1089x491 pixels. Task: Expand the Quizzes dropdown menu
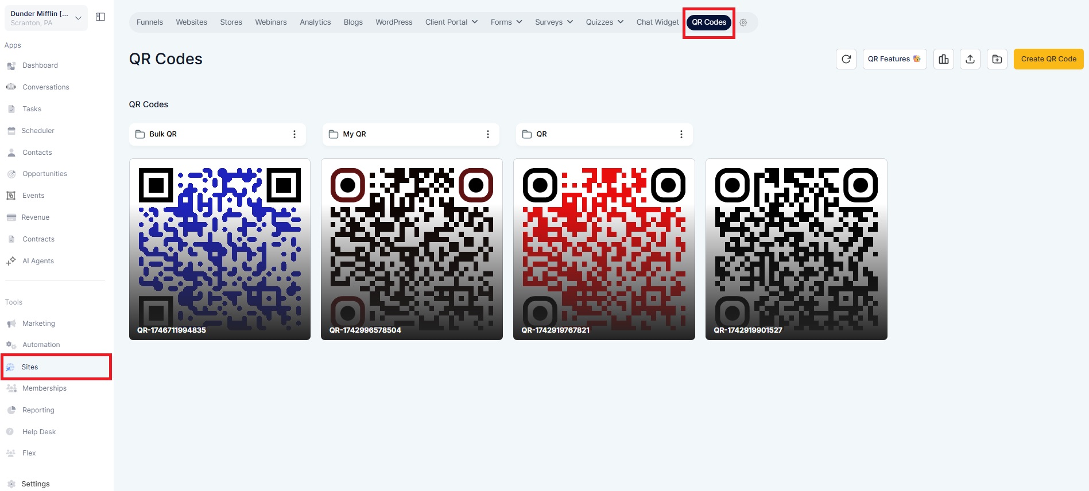click(x=604, y=22)
